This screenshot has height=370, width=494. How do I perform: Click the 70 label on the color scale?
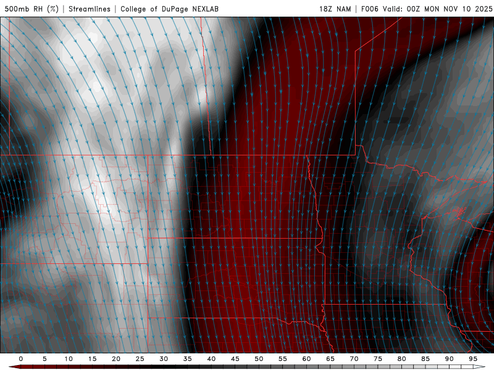[354, 359]
